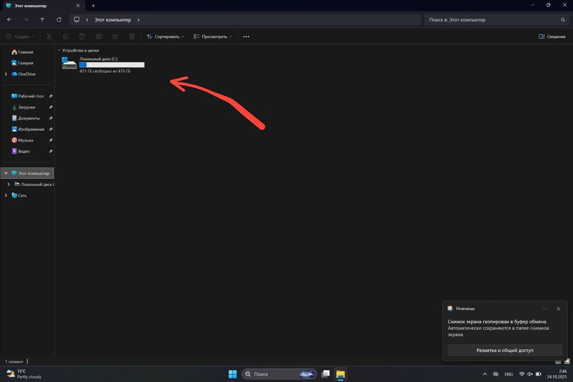Go up one folder level
The height and width of the screenshot is (382, 573).
[x=42, y=20]
